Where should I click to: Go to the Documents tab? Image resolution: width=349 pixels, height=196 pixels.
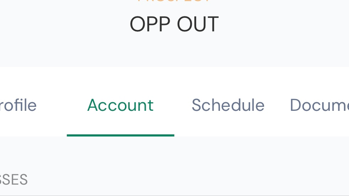tap(319, 105)
